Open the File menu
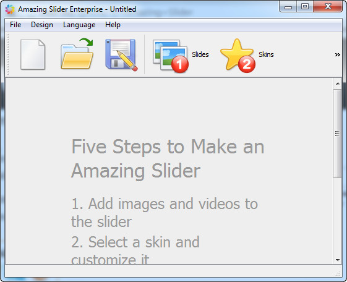The height and width of the screenshot is (282, 347). pos(15,25)
